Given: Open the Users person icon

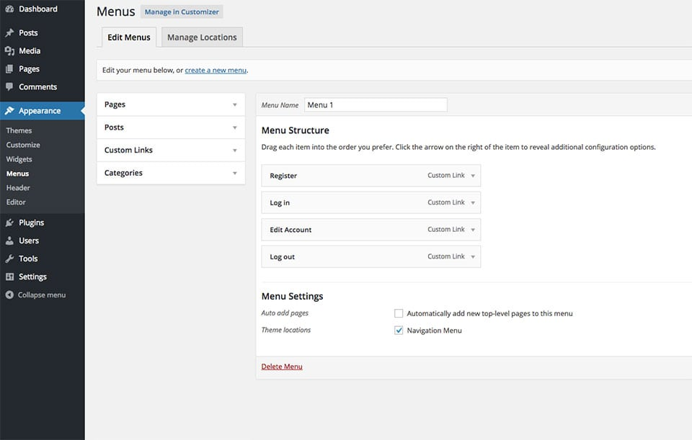Looking at the screenshot, I should point(9,241).
